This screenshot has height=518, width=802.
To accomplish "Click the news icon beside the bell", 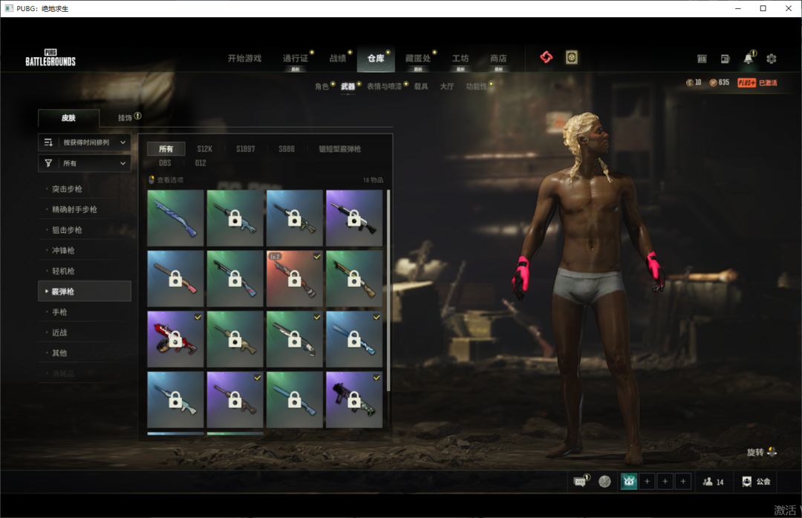I will tap(725, 59).
